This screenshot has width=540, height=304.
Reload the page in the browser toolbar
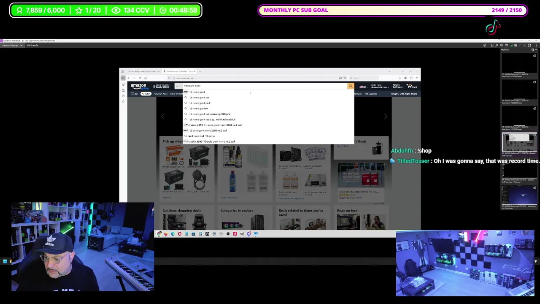(140, 78)
